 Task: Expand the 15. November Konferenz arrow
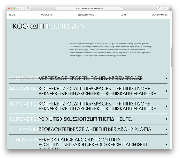click(x=167, y=106)
